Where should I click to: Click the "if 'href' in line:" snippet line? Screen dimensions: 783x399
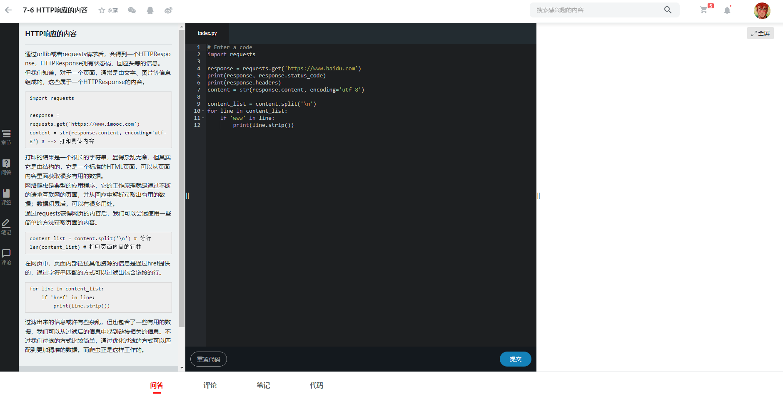[68, 297]
